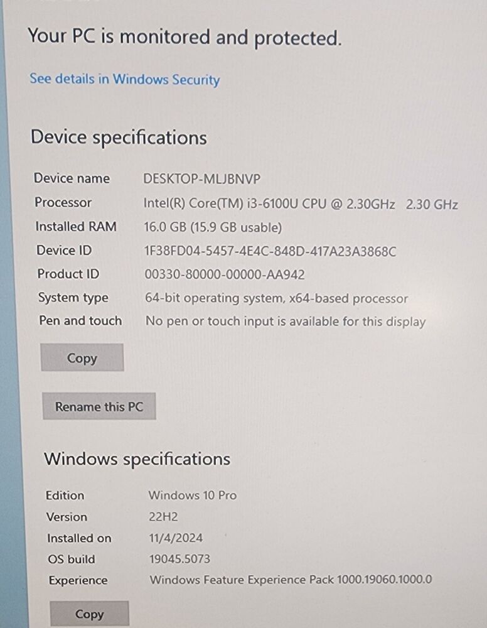Click the Installed RAM value 16.0 GB
487x628 pixels.
(213, 227)
